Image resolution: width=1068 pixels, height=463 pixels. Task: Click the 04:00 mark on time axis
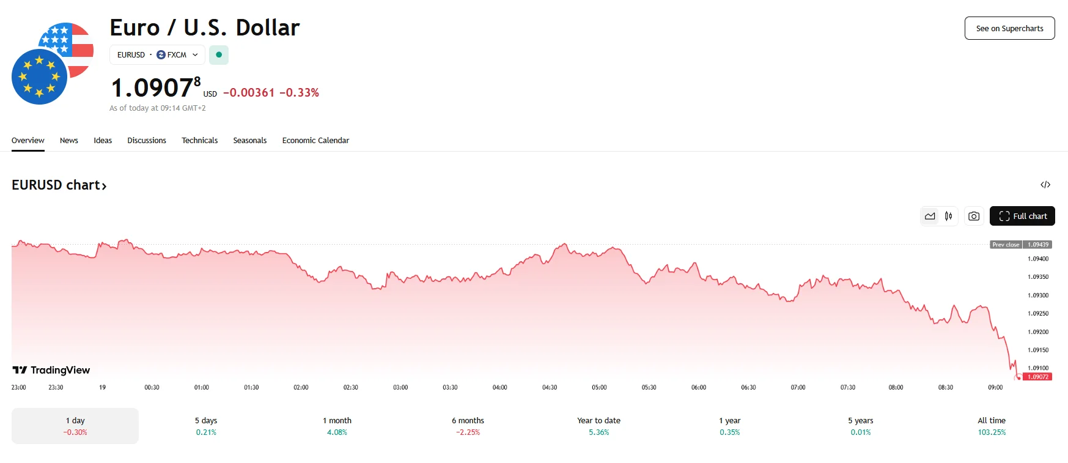coord(499,387)
